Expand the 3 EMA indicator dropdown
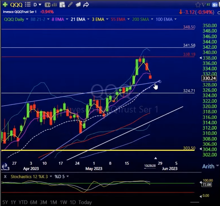The image size is (220, 206). [x=107, y=19]
